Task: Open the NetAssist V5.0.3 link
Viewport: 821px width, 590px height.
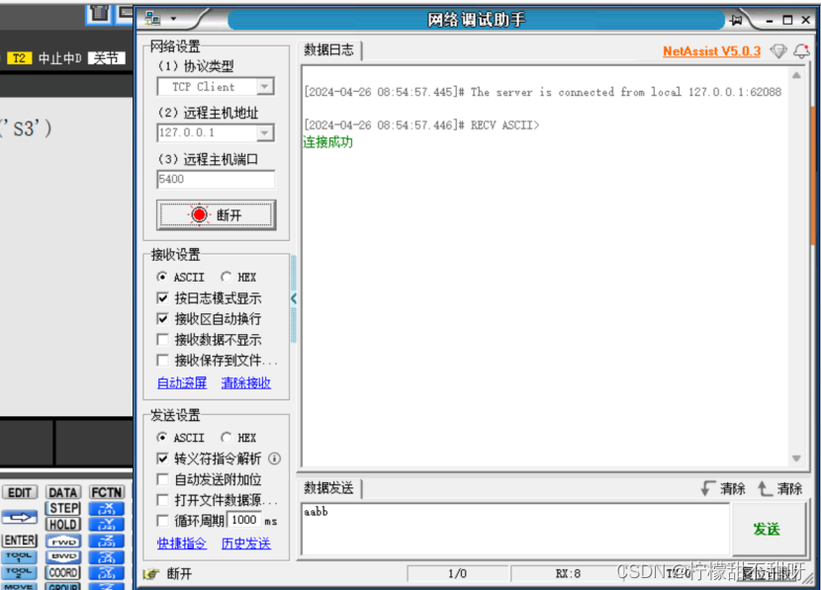Action: tap(711, 51)
